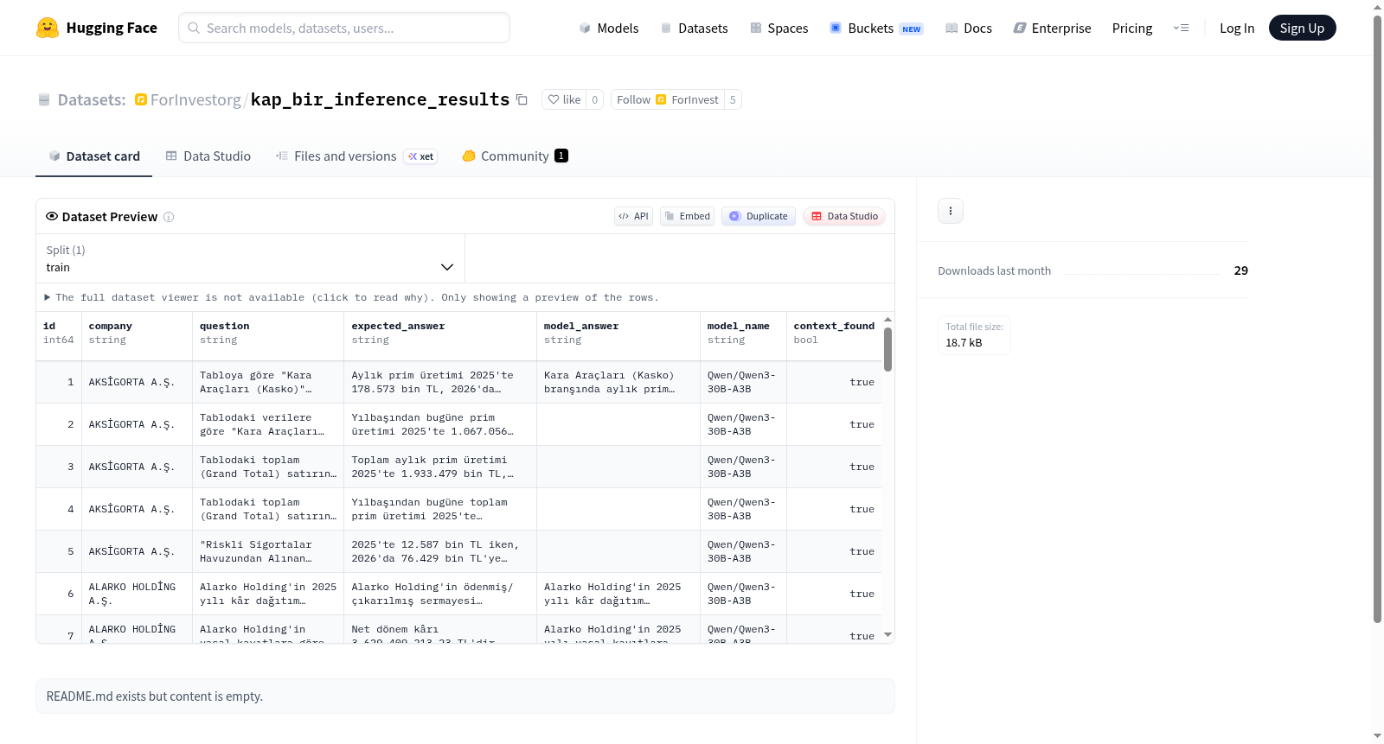
Task: Click the Total file size 18.7 kB value
Action: 964,343
